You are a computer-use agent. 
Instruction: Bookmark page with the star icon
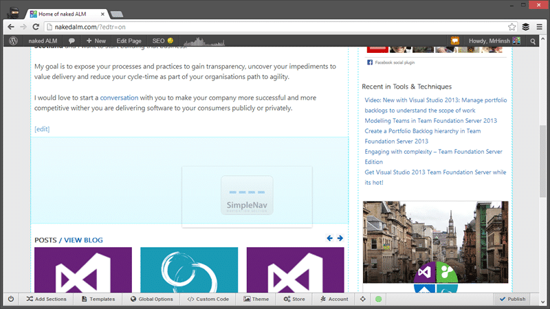click(511, 27)
